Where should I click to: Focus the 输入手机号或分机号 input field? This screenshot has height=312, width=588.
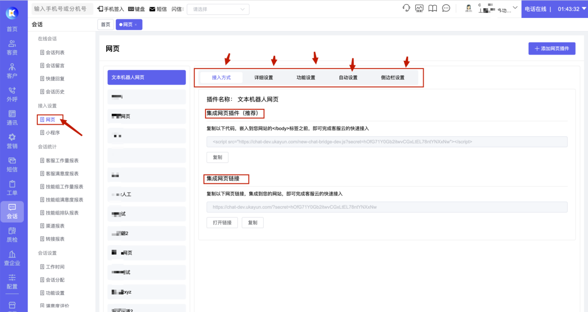tap(62, 9)
